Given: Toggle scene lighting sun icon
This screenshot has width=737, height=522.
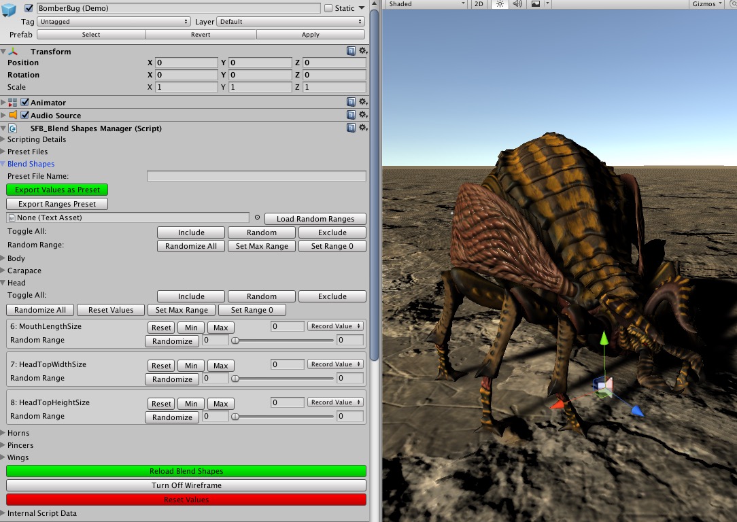Looking at the screenshot, I should [x=500, y=4].
